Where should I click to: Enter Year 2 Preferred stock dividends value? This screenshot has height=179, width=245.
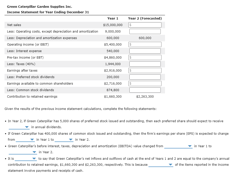tap(145, 77)
